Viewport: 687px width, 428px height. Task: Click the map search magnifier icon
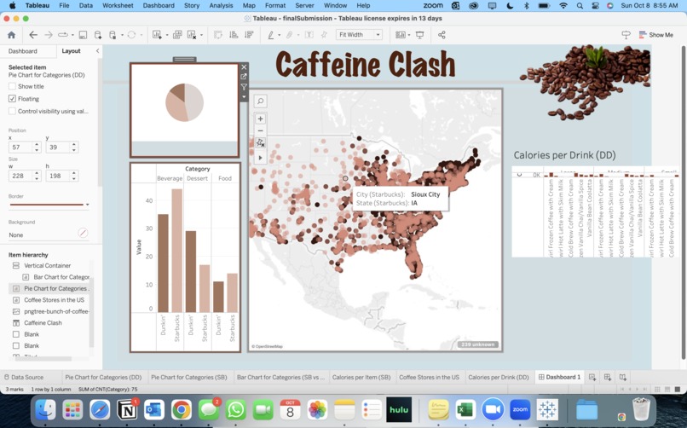(x=260, y=101)
